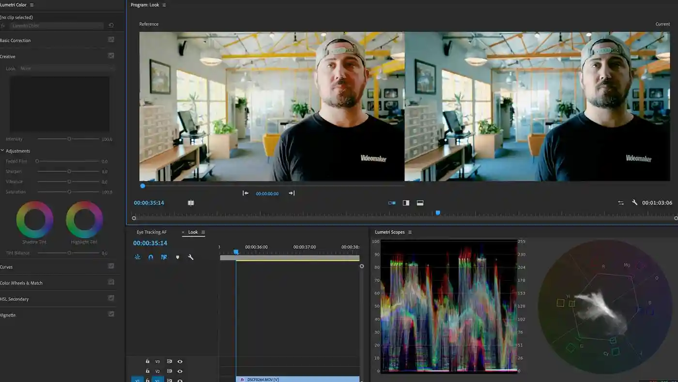The image size is (678, 382).
Task: Open the timeline settings wrench icon
Action: [191, 257]
